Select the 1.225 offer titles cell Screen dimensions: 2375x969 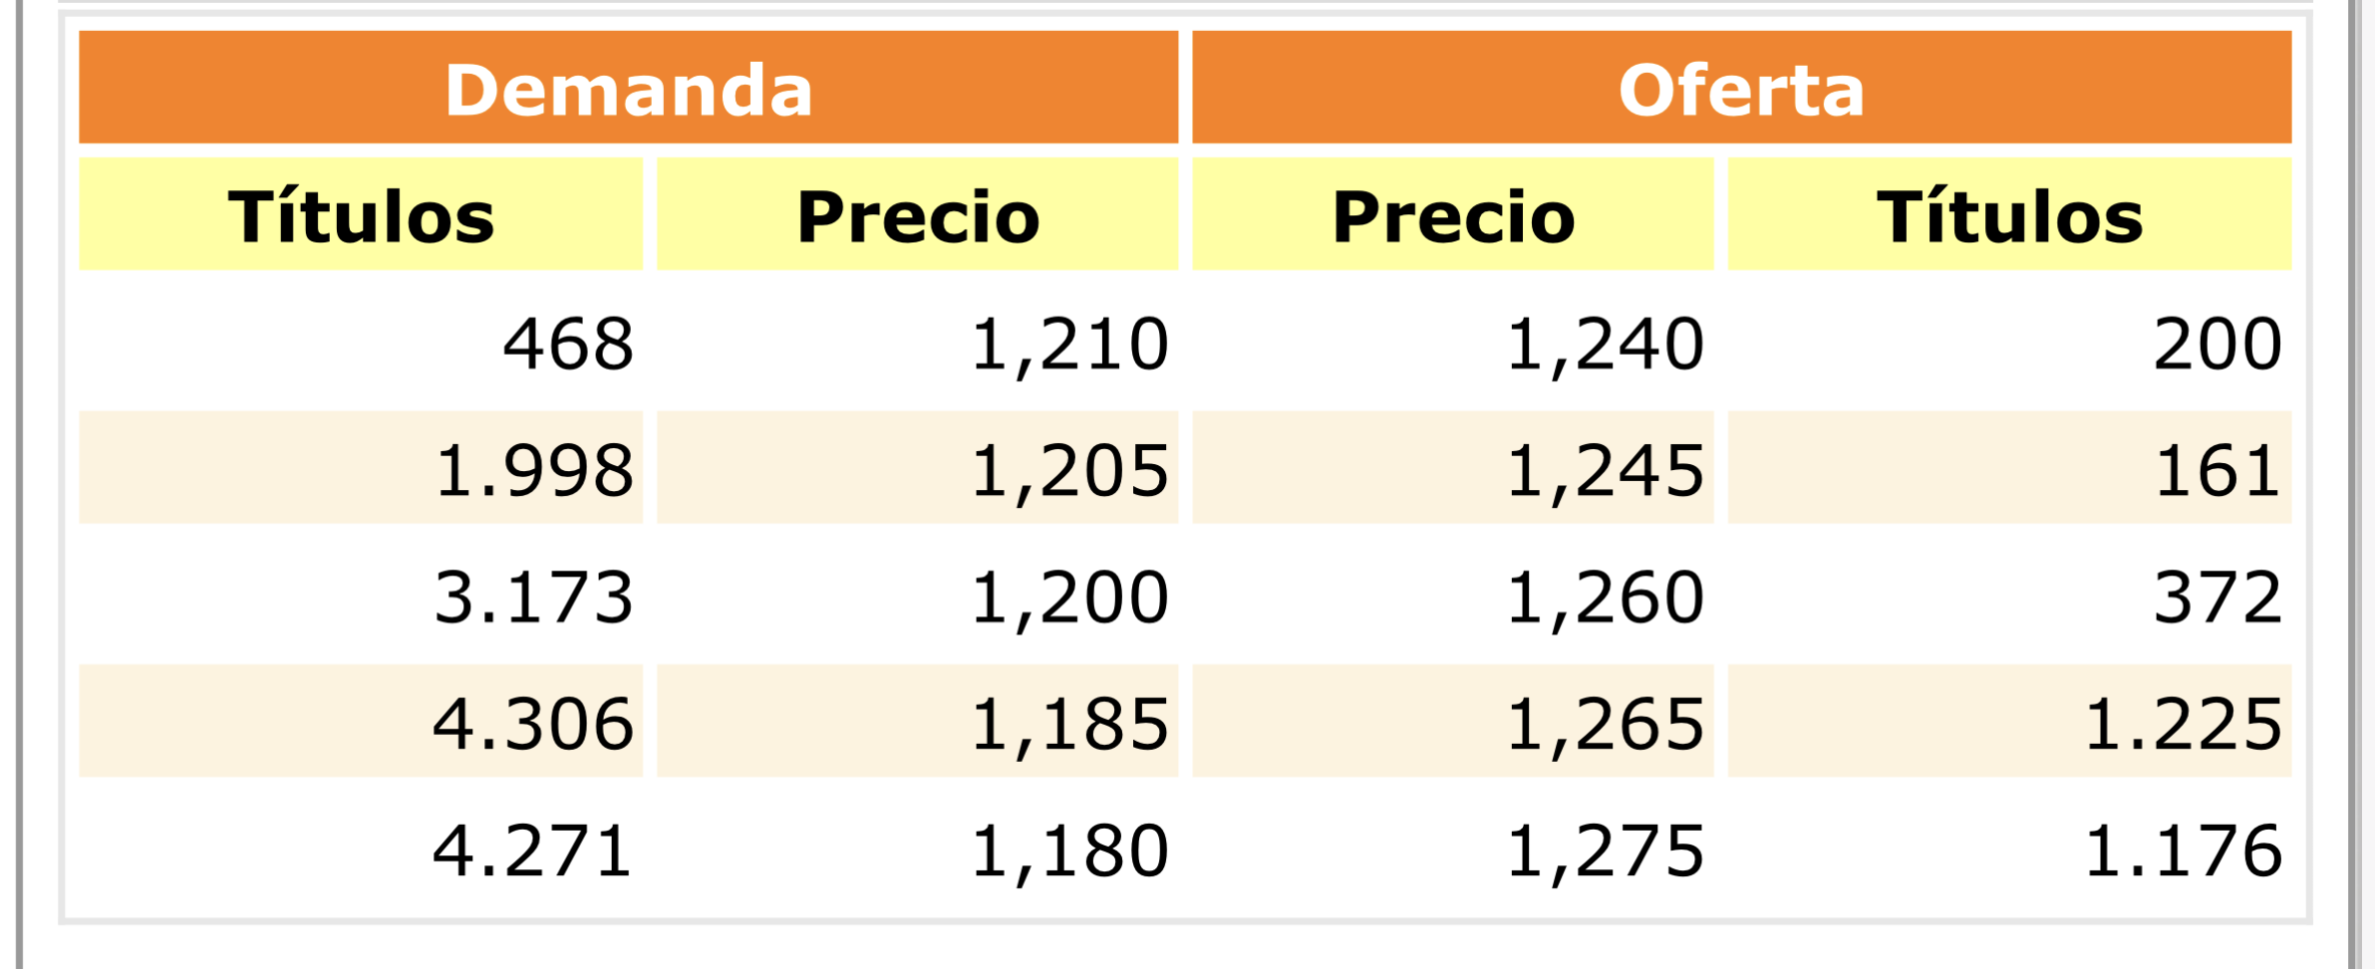point(2009,721)
